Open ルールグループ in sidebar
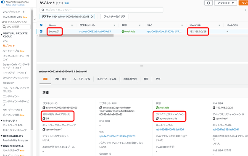 [11, 150]
